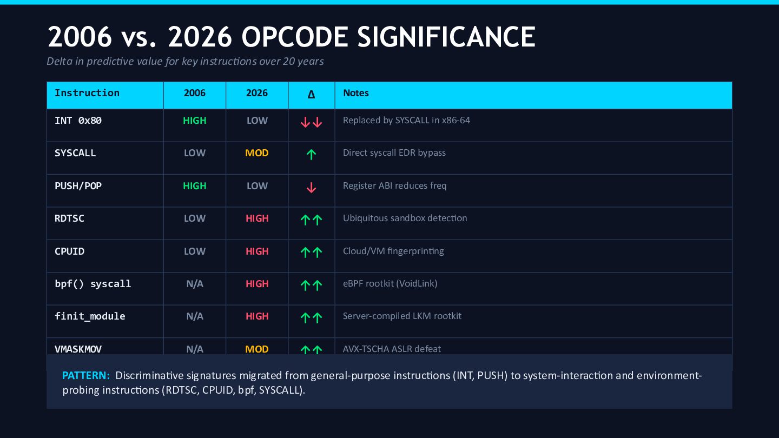Select the Notes column header
779x438 pixels.
(x=356, y=93)
